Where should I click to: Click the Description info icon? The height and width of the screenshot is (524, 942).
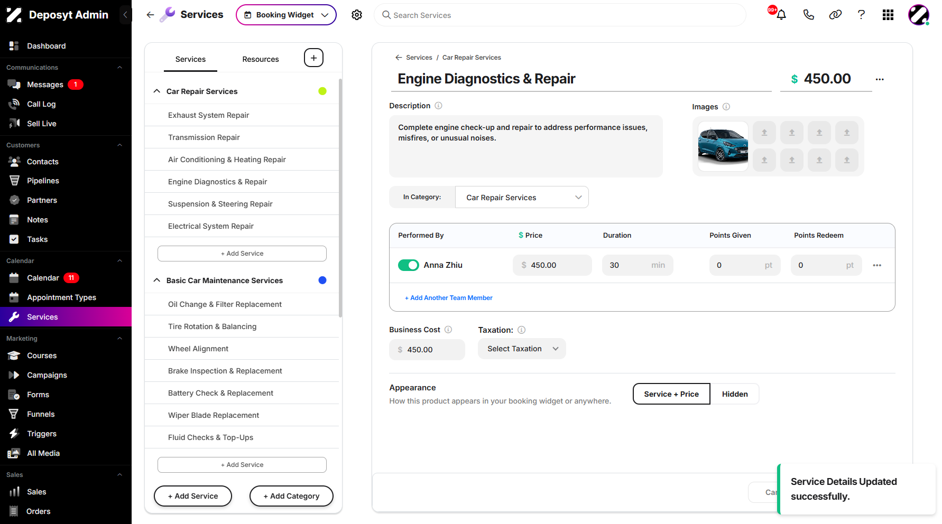[438, 106]
